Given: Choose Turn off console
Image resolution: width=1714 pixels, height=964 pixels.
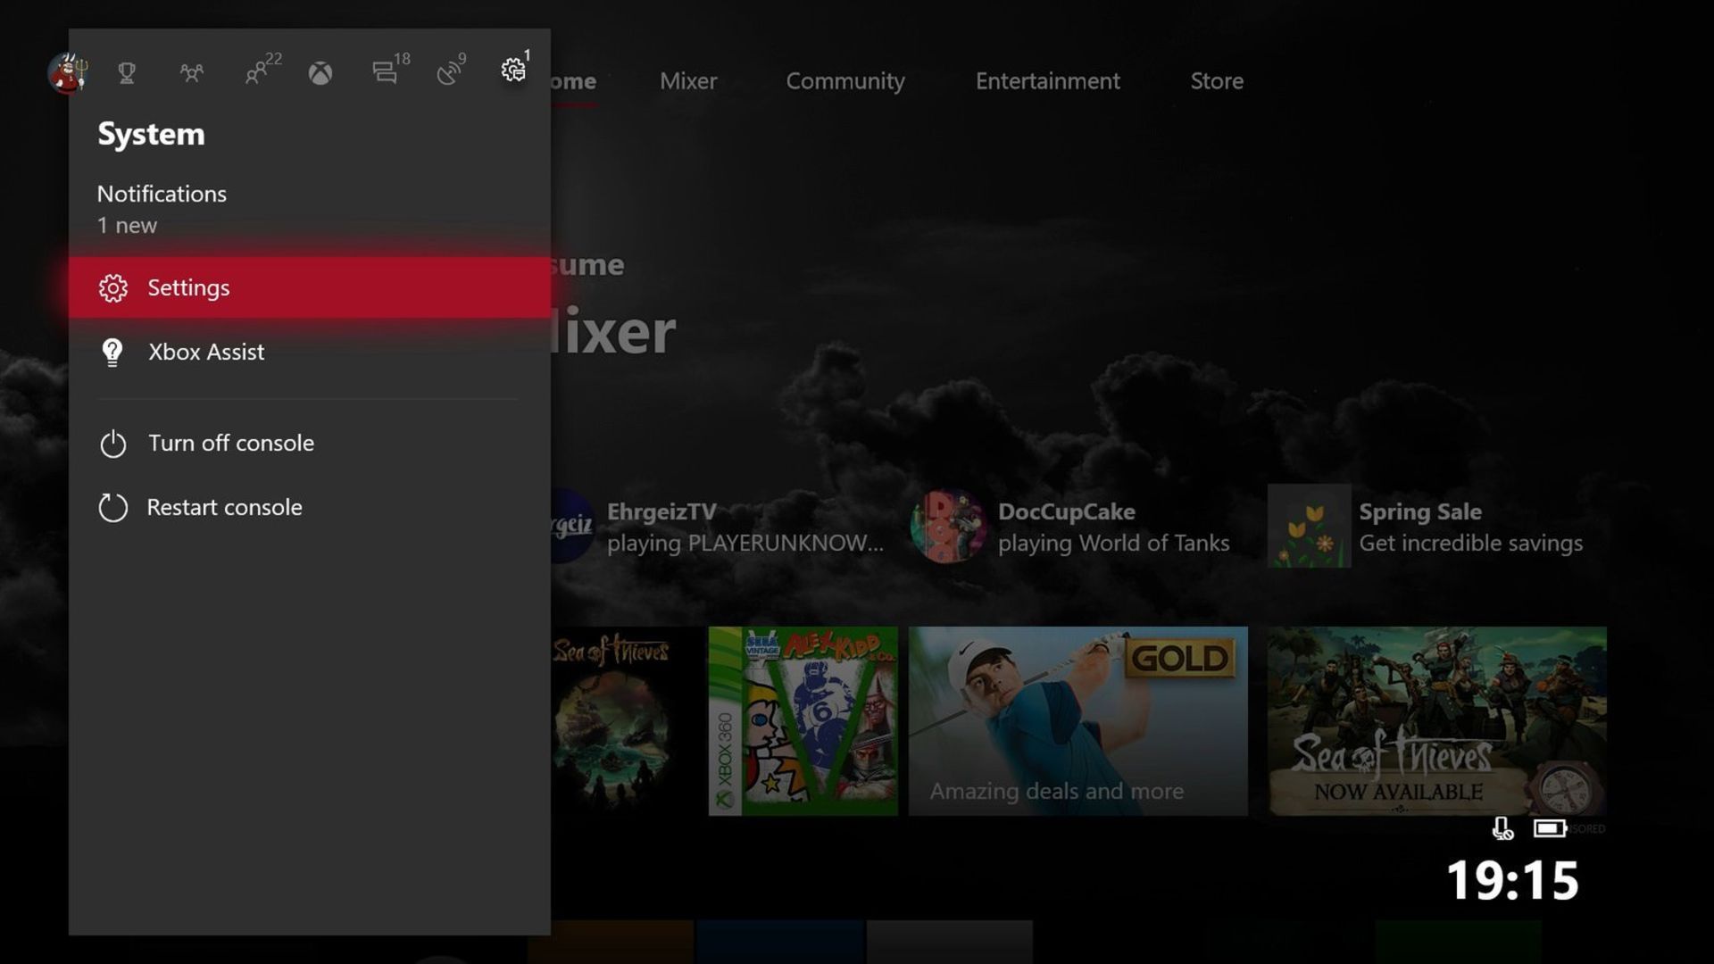Looking at the screenshot, I should (309, 443).
